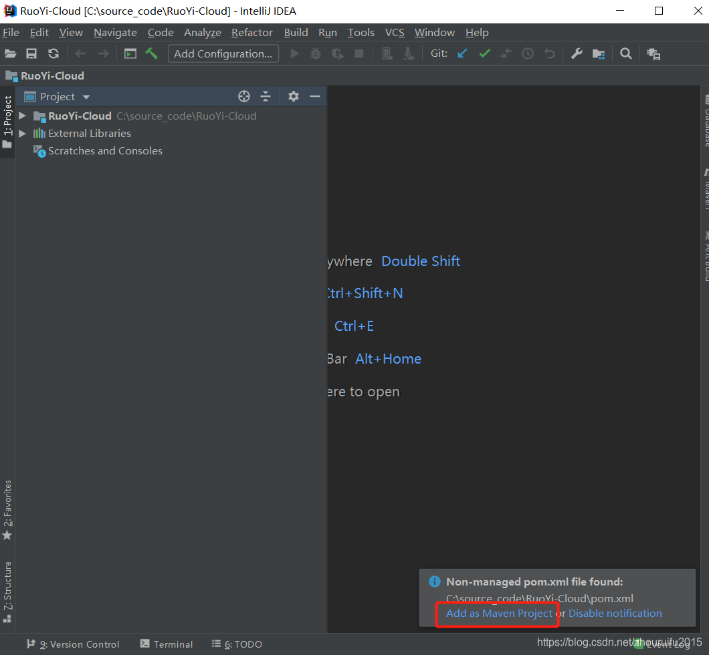Click the Collapse All icon in Project panel
This screenshot has width=709, height=655.
tap(266, 96)
